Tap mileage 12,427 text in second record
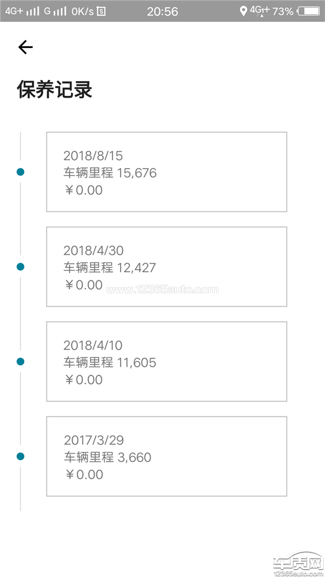 pyautogui.click(x=136, y=267)
